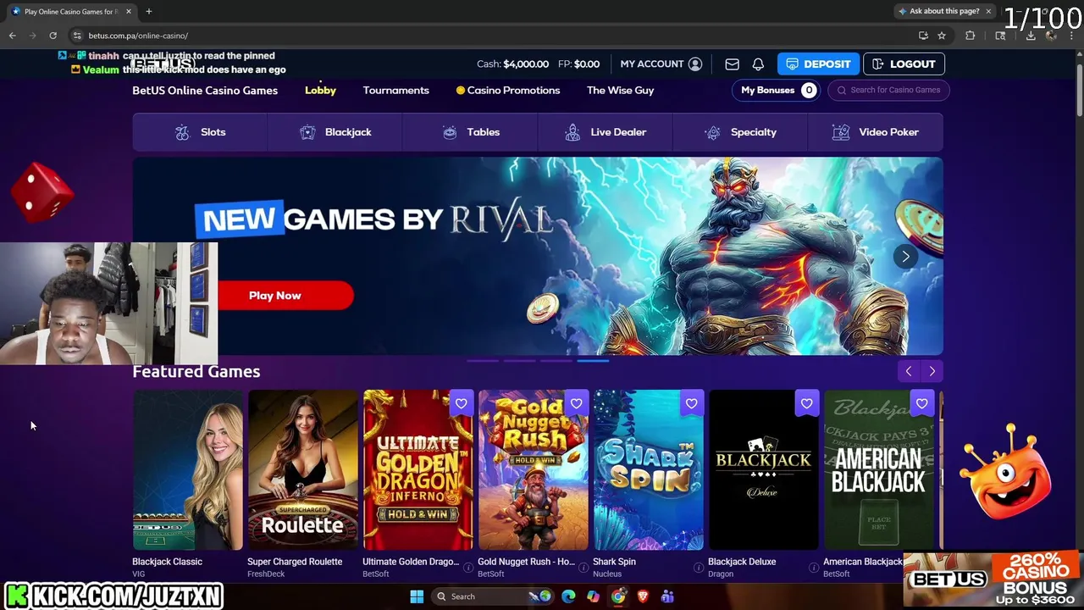This screenshot has height=610, width=1084.
Task: Jump to first banner slide indicator
Action: pos(483,360)
